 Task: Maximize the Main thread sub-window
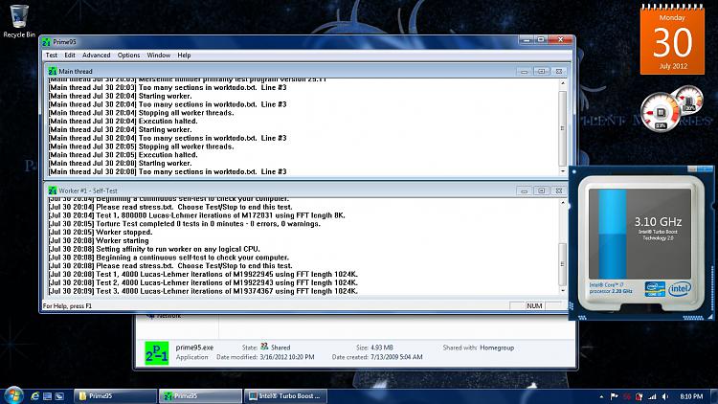pyautogui.click(x=542, y=72)
